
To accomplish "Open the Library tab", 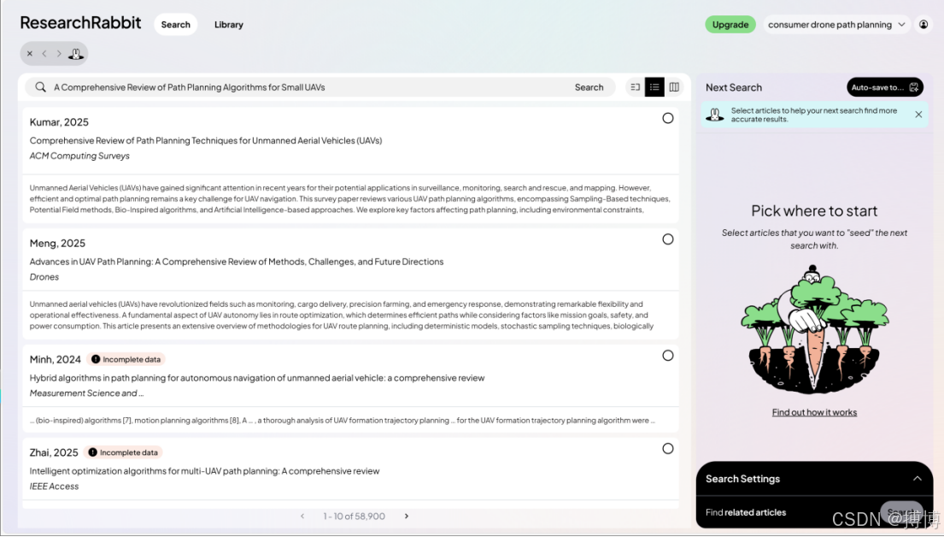I will [229, 25].
